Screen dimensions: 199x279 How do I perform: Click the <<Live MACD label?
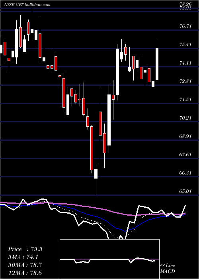[168, 269]
